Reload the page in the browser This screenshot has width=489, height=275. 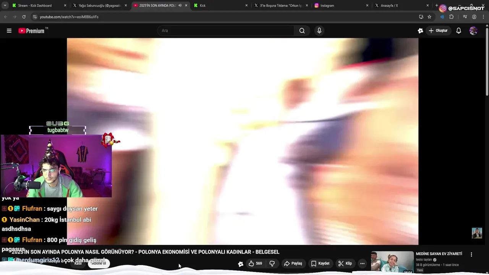[x=24, y=17]
